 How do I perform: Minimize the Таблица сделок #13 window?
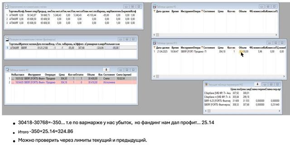[x=269, y=43]
